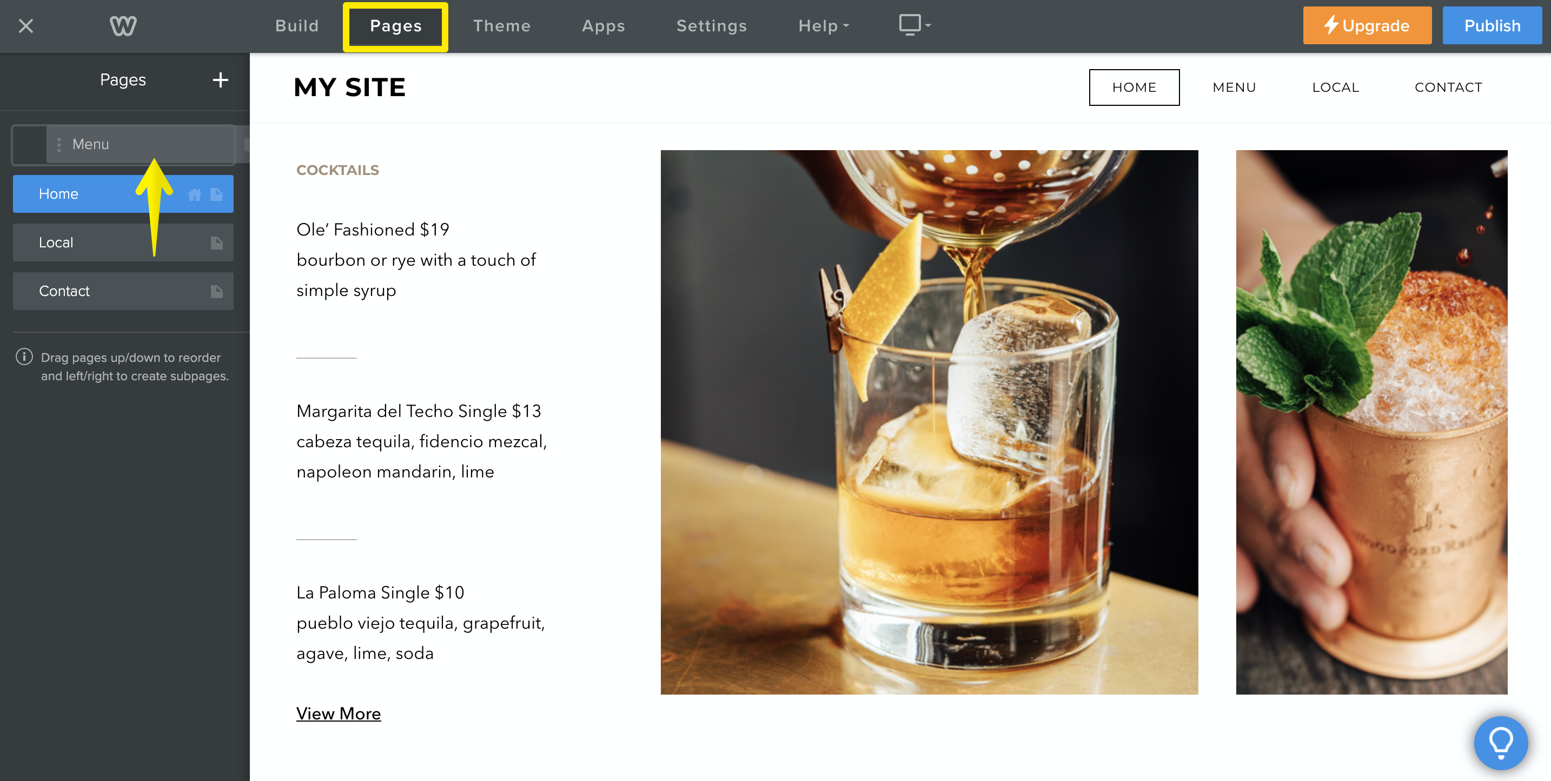Switch to the Build tab
This screenshot has height=781, width=1551.
[297, 26]
